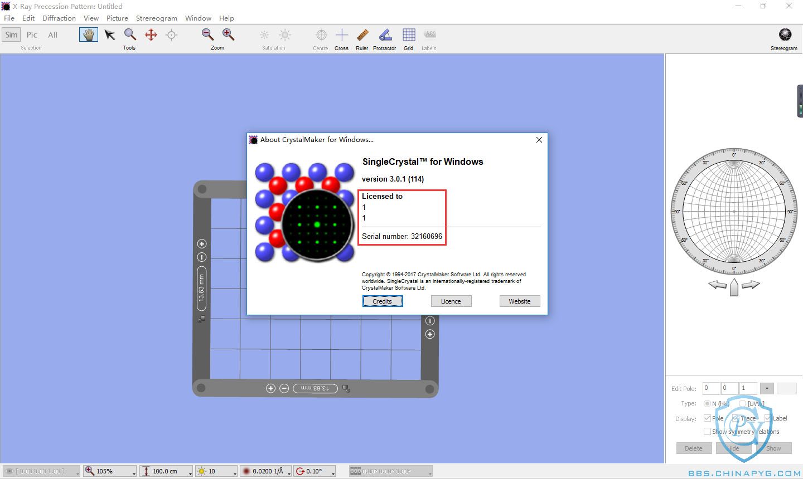The width and height of the screenshot is (803, 479).
Task: Rotate stereogram with the left arrow
Action: pos(717,285)
